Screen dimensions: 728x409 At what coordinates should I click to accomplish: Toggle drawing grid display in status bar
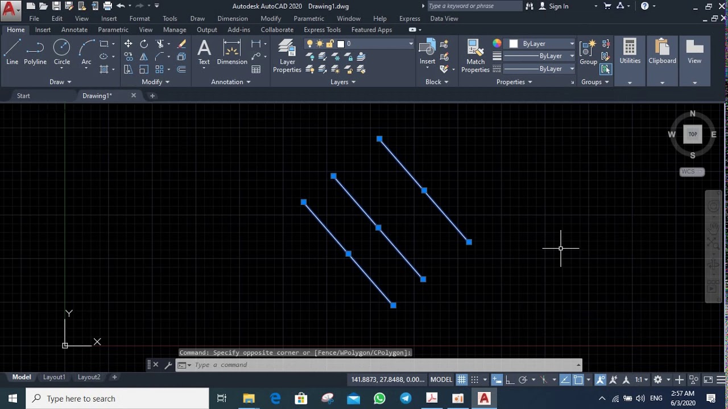[x=462, y=379]
